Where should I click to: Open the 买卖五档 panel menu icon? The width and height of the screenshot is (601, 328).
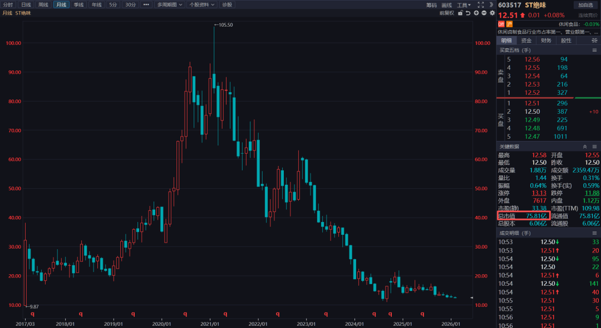594,51
